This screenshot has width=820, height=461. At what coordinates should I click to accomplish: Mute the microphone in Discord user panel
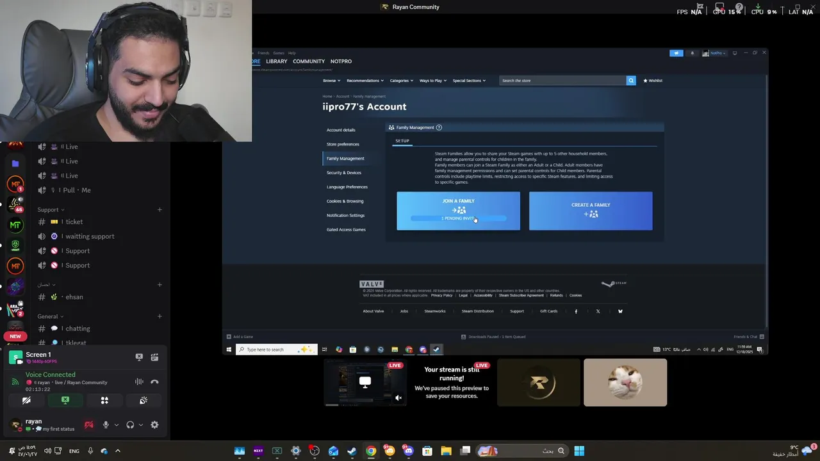(106, 425)
